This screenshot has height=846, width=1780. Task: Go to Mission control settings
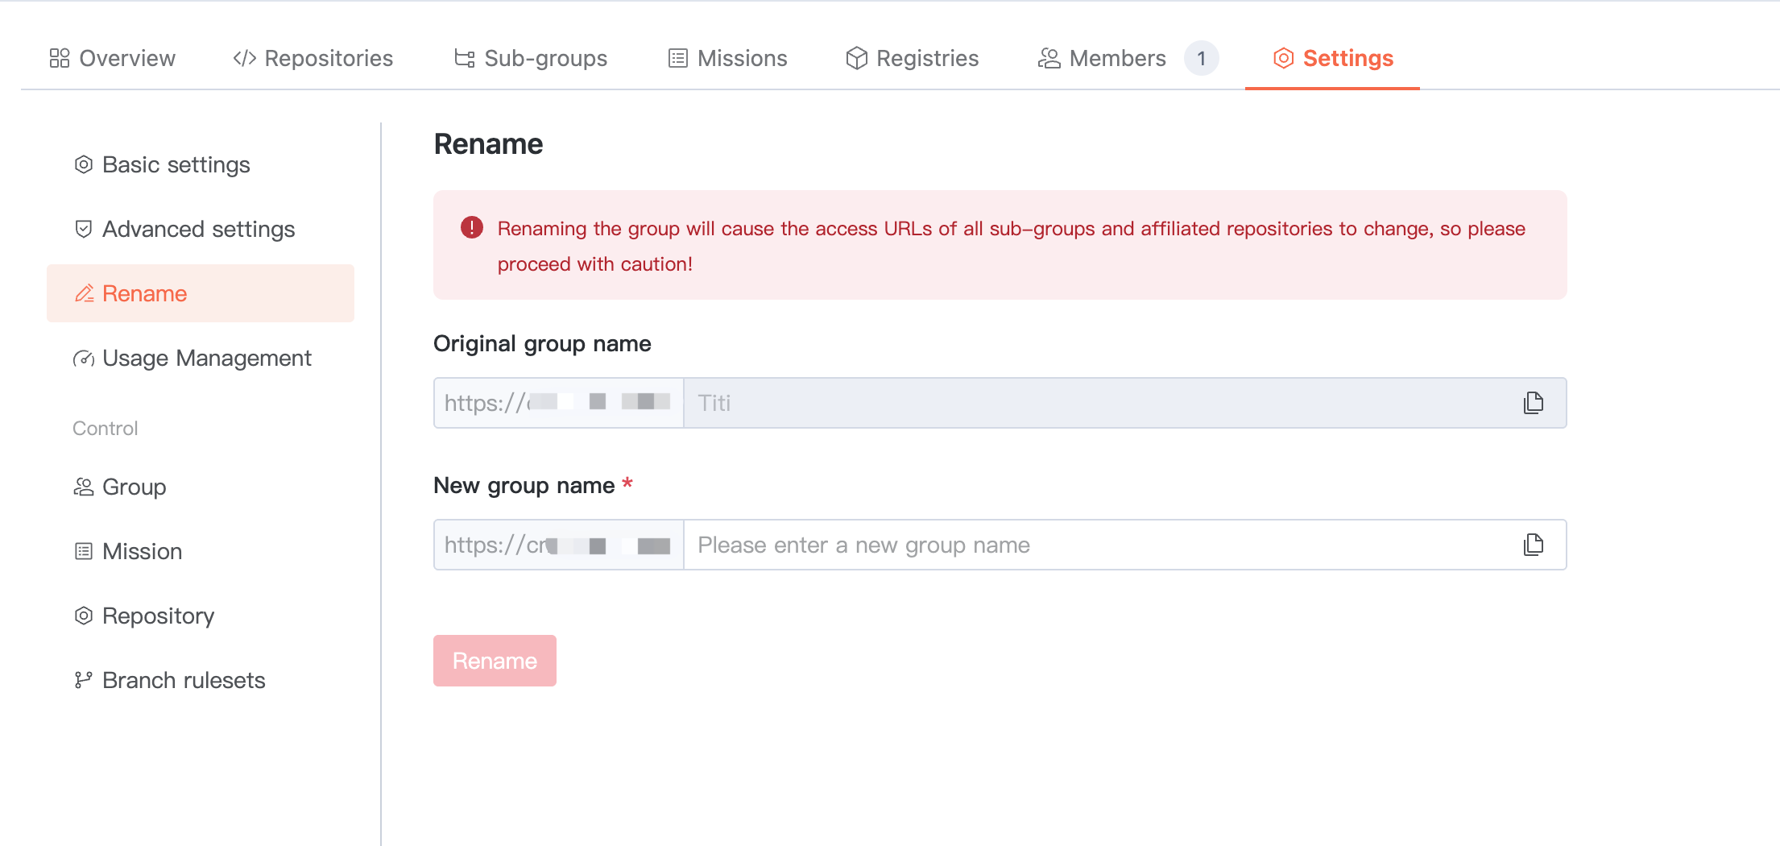[x=142, y=551]
